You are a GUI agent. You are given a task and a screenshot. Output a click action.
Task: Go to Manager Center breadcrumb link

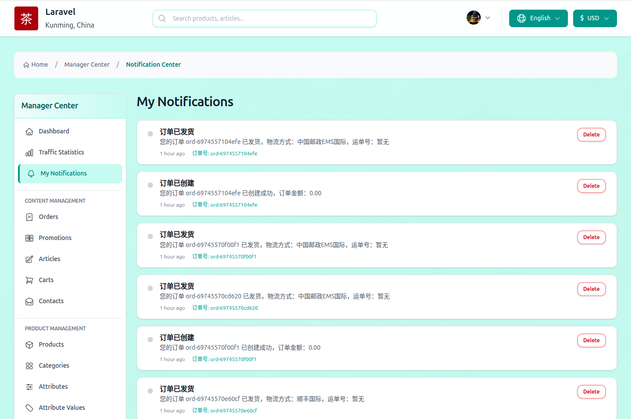pos(87,64)
